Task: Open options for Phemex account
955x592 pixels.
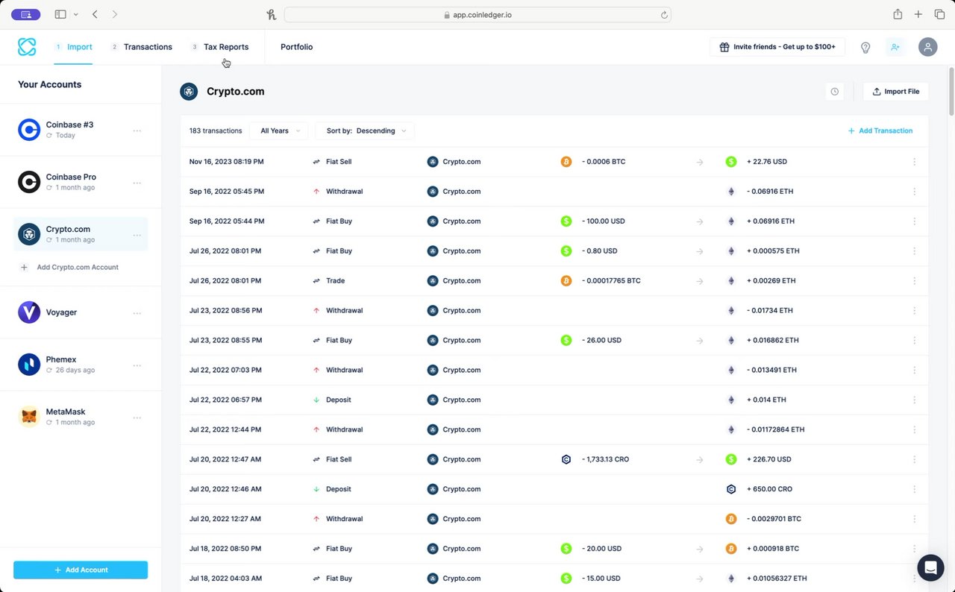Action: click(x=137, y=365)
